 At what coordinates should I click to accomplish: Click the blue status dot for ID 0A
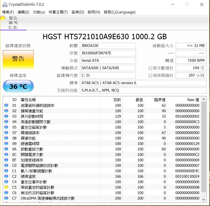[6, 149]
